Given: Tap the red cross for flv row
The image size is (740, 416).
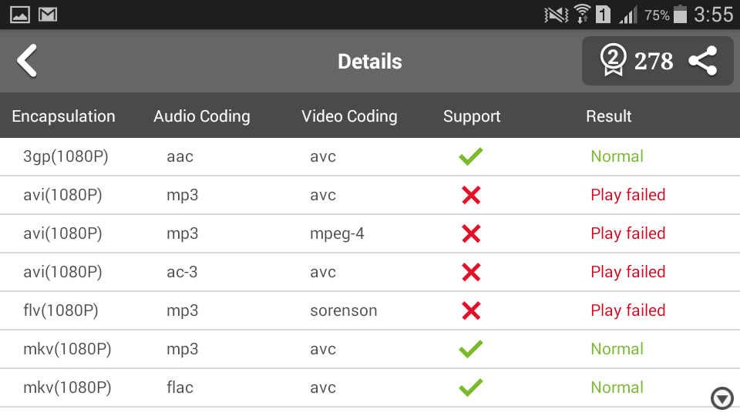Looking at the screenshot, I should click(x=471, y=310).
